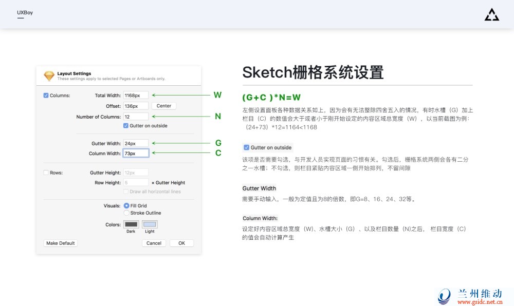This screenshot has height=306, width=514.
Task: Click the Sketch diamond icon in dialog
Action: (49, 76)
